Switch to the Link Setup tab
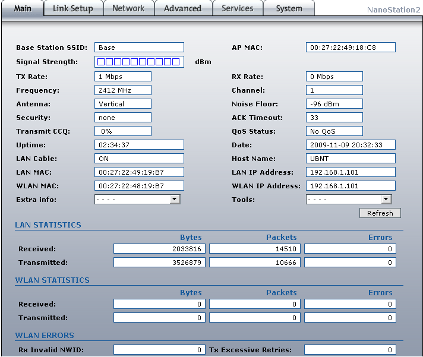Image resolution: width=423 pixels, height=357 pixels. pos(74,8)
